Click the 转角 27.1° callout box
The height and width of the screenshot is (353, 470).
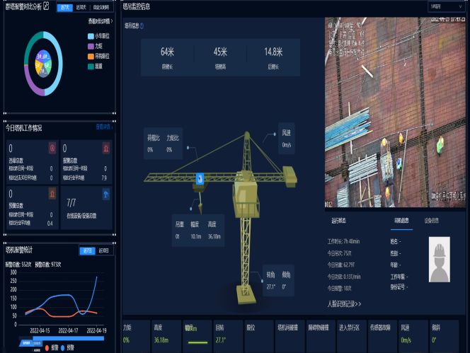coord(278,280)
